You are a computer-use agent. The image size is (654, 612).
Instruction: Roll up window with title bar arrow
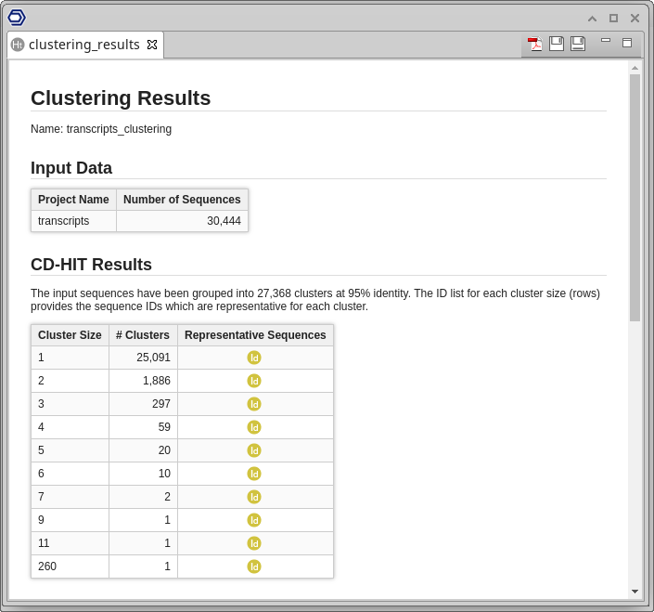click(x=592, y=18)
